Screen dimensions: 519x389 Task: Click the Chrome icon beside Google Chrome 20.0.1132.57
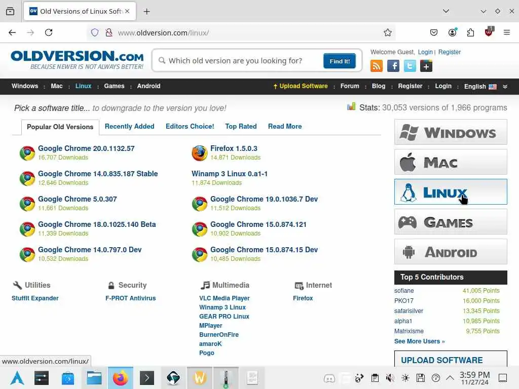27,153
